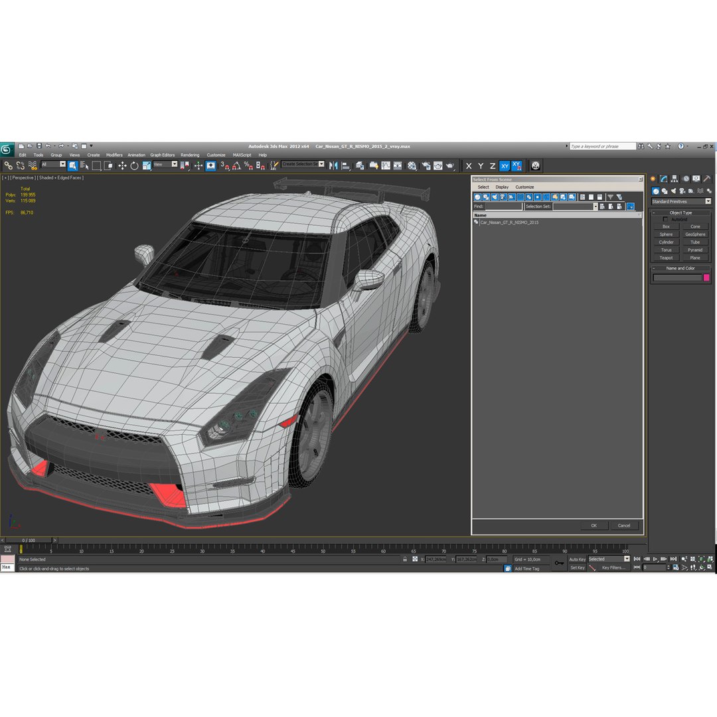Click the time slider 0 / 100 handle
The image size is (717, 717).
pos(29,540)
